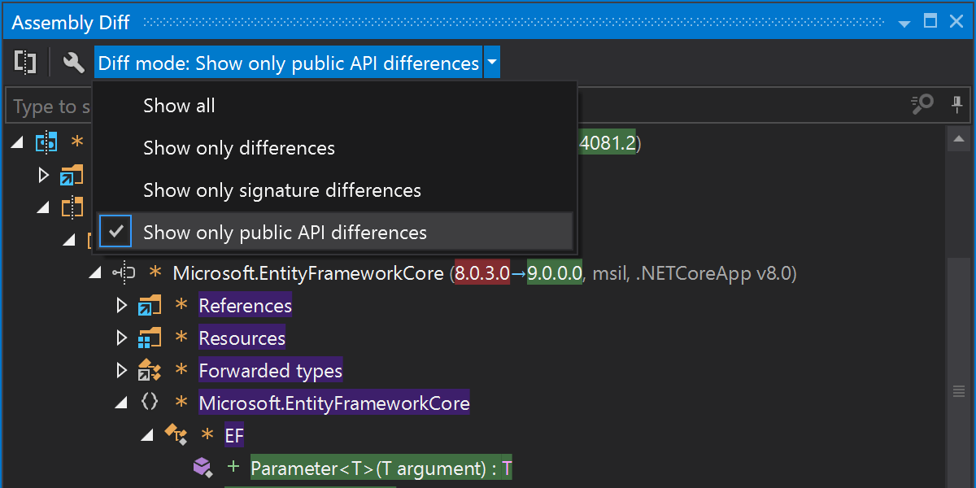Screen dimensions: 976x488
Task: Click the compare assemblies icon in toolbar
Action: point(26,63)
